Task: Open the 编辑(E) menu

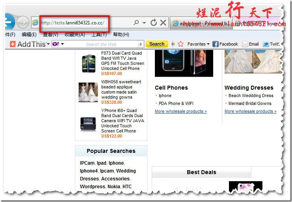Action: (29, 35)
